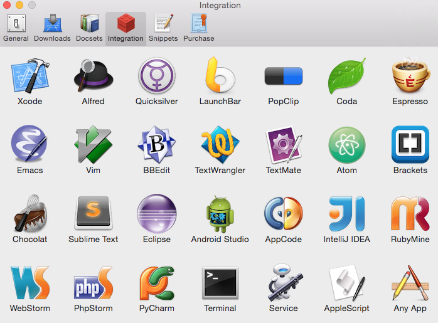Open the Xcode integration icon
The height and width of the screenshot is (323, 438).
pyautogui.click(x=30, y=76)
